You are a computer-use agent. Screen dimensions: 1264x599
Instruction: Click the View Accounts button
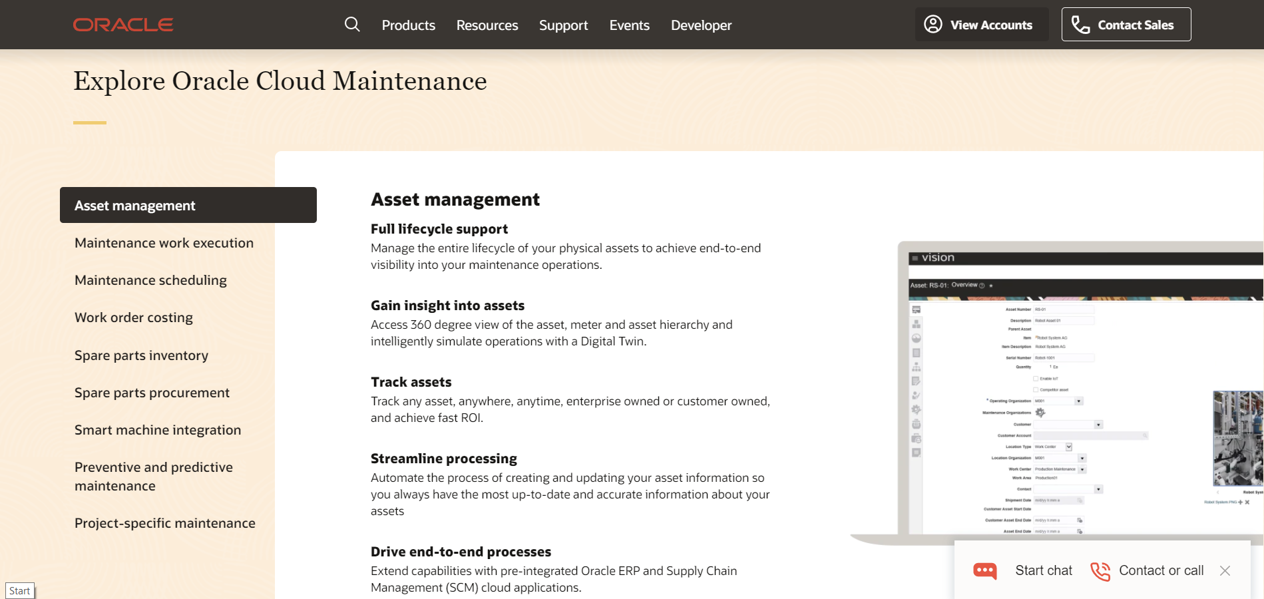(x=982, y=25)
